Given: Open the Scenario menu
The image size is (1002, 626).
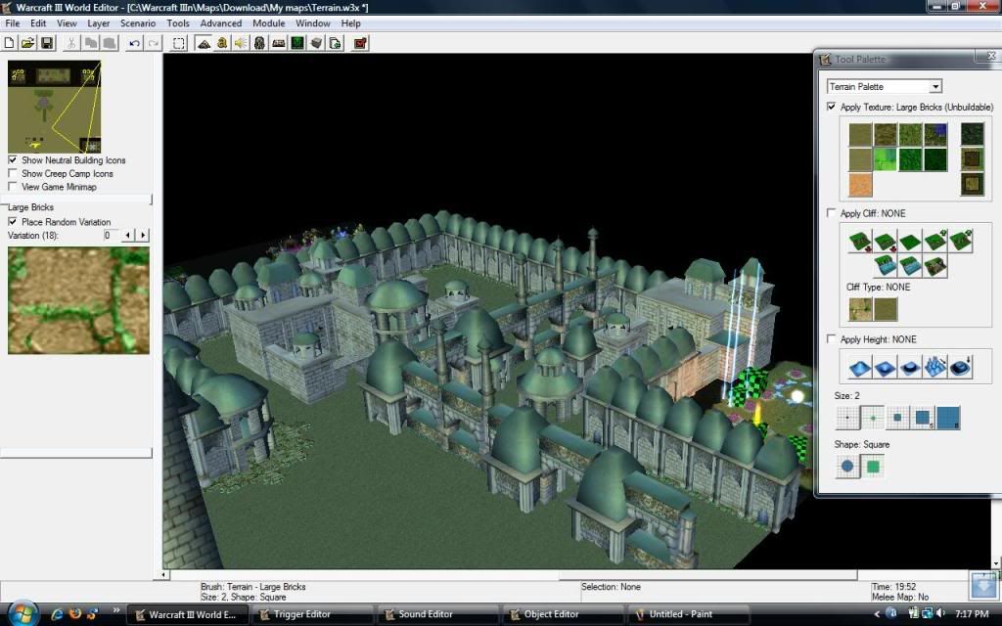Looking at the screenshot, I should pyautogui.click(x=138, y=23).
